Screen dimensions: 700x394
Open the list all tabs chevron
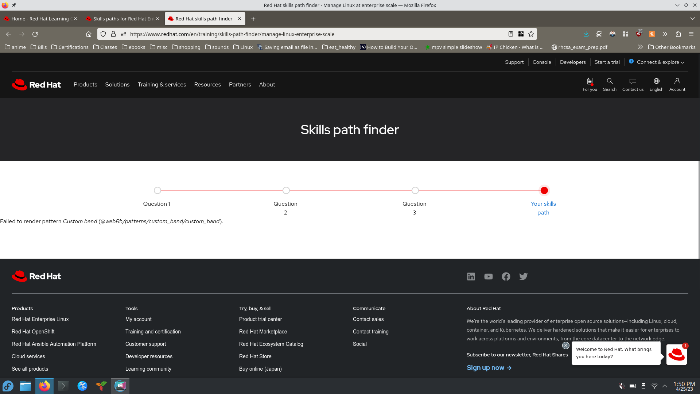point(692,19)
